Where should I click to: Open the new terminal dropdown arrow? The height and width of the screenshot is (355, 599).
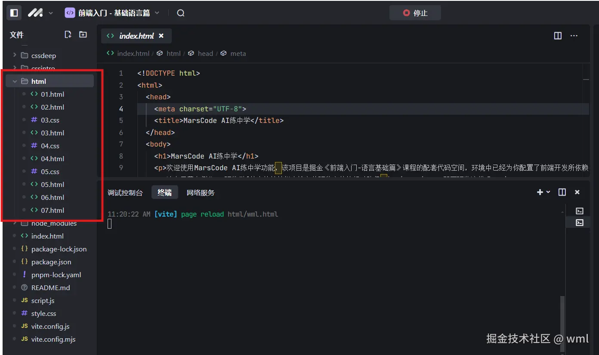(548, 192)
